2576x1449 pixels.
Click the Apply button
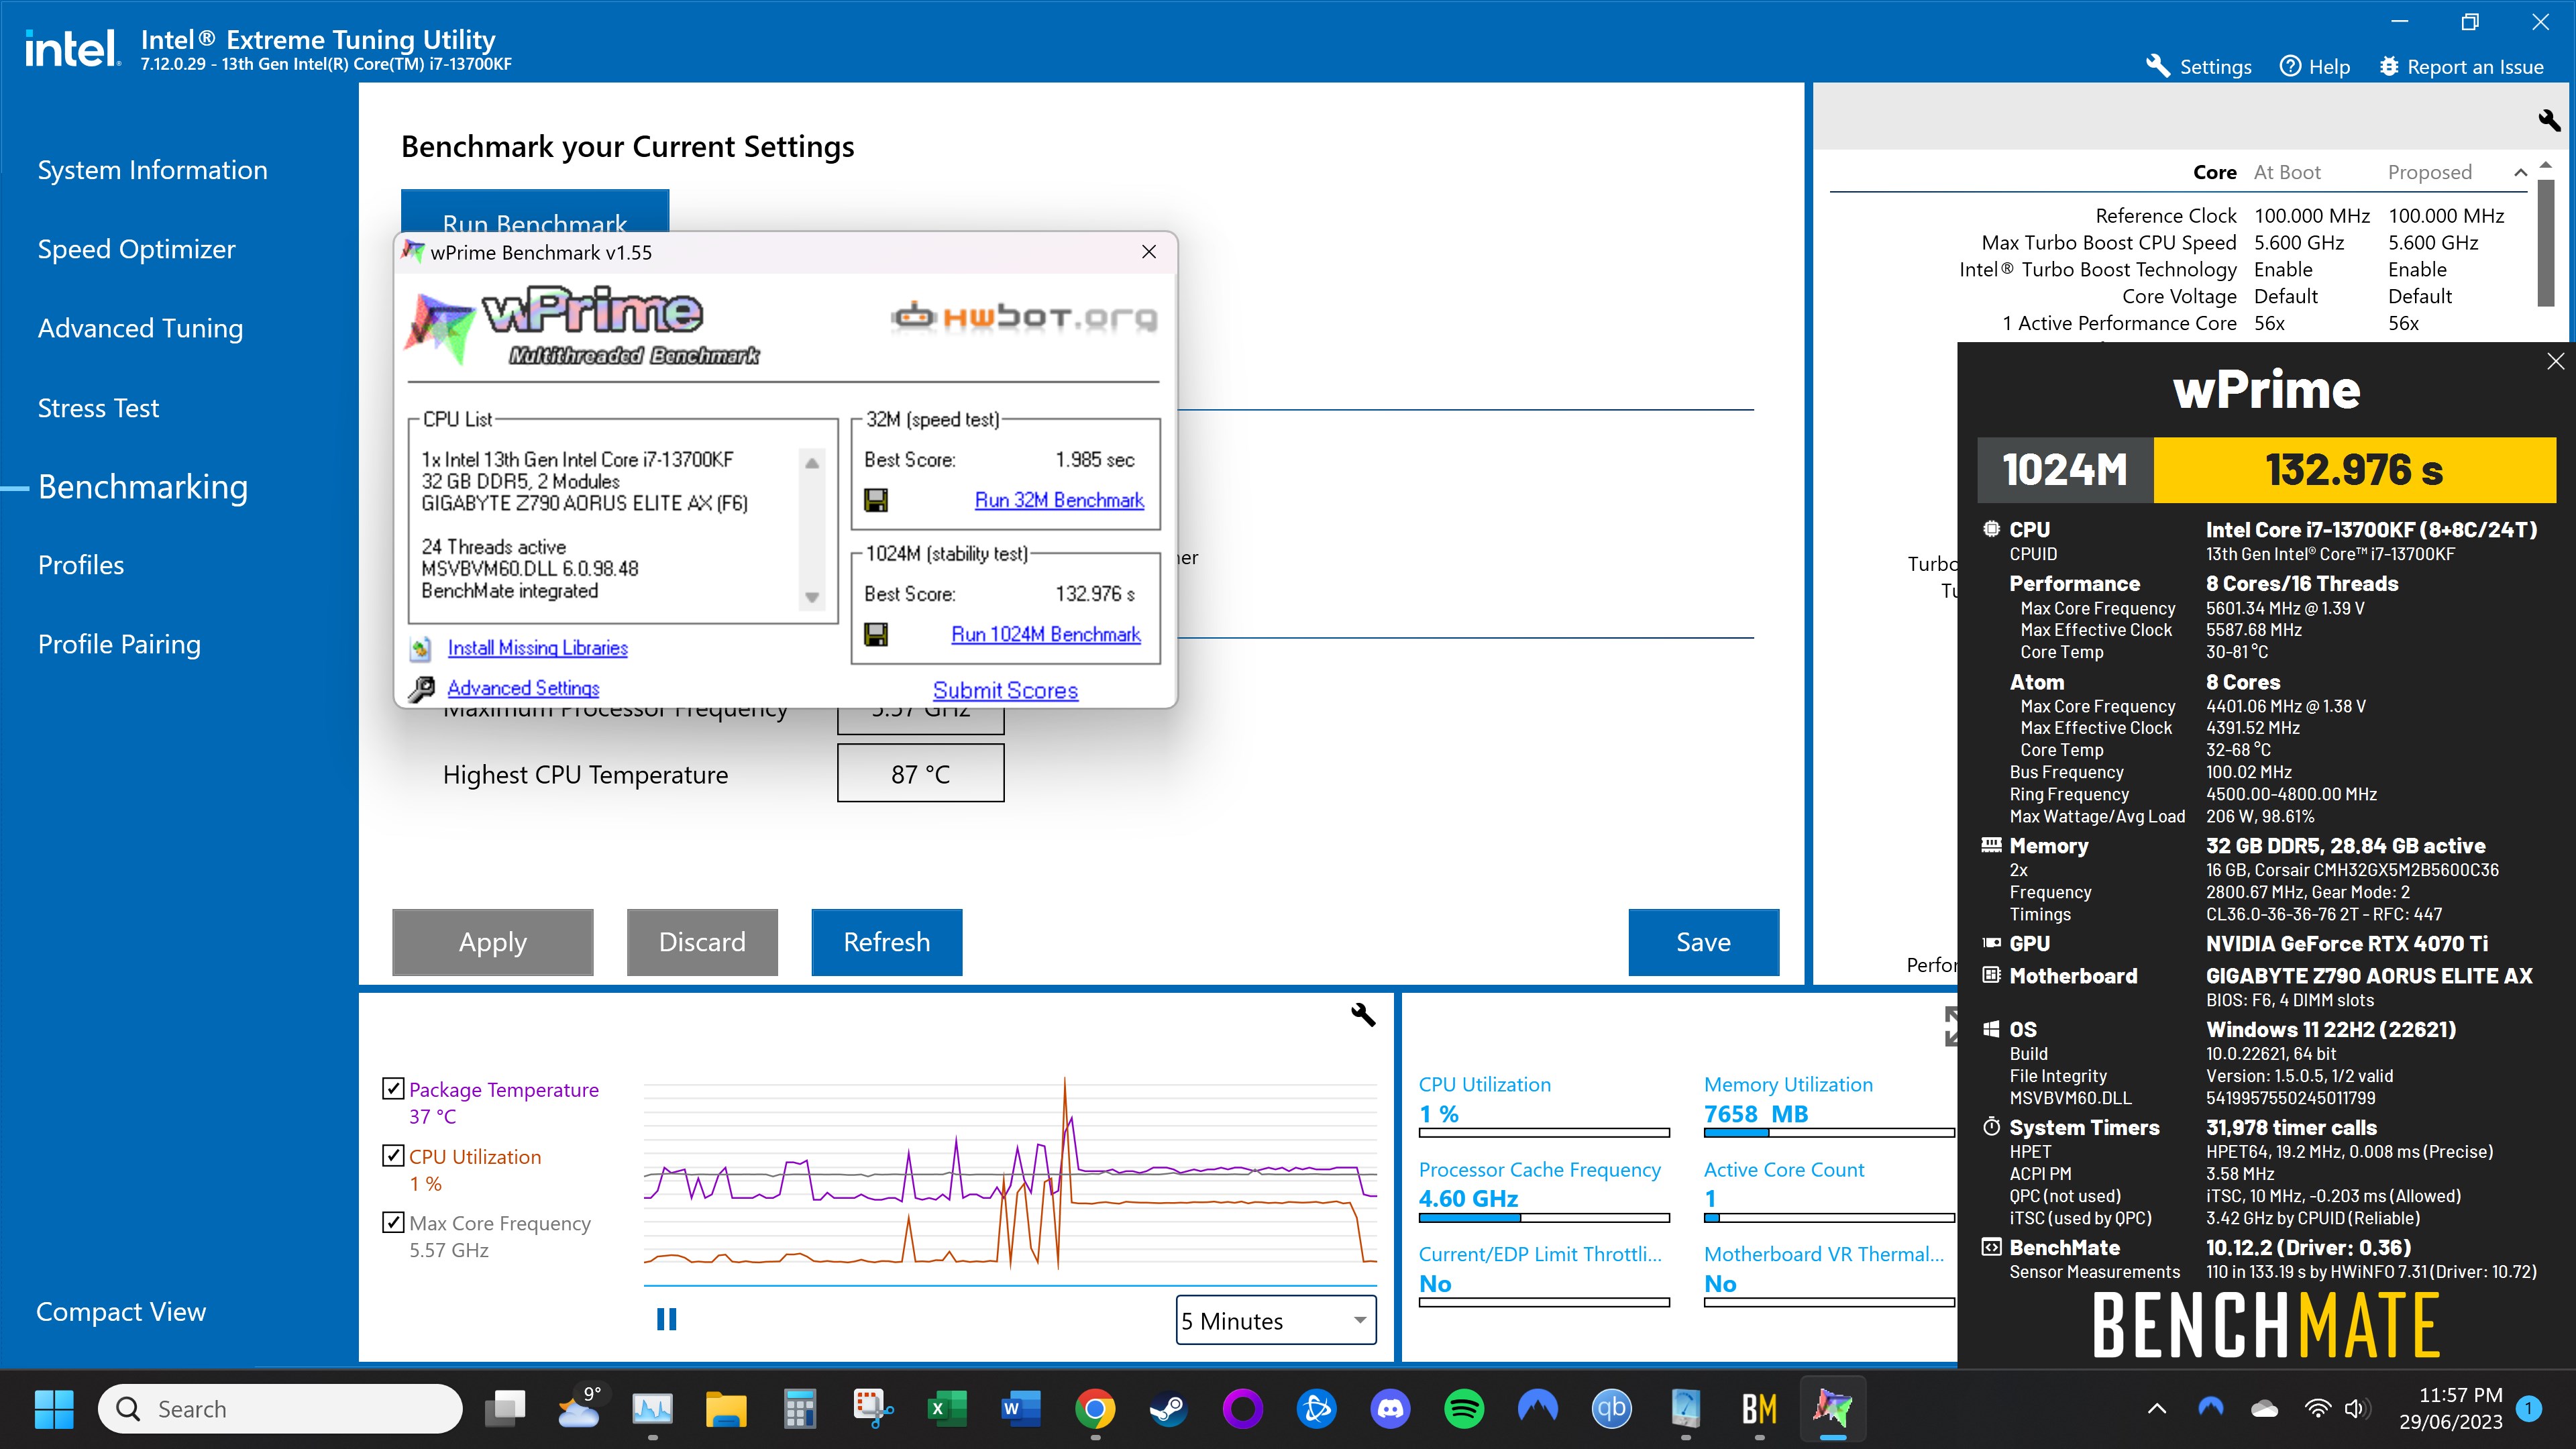(493, 942)
